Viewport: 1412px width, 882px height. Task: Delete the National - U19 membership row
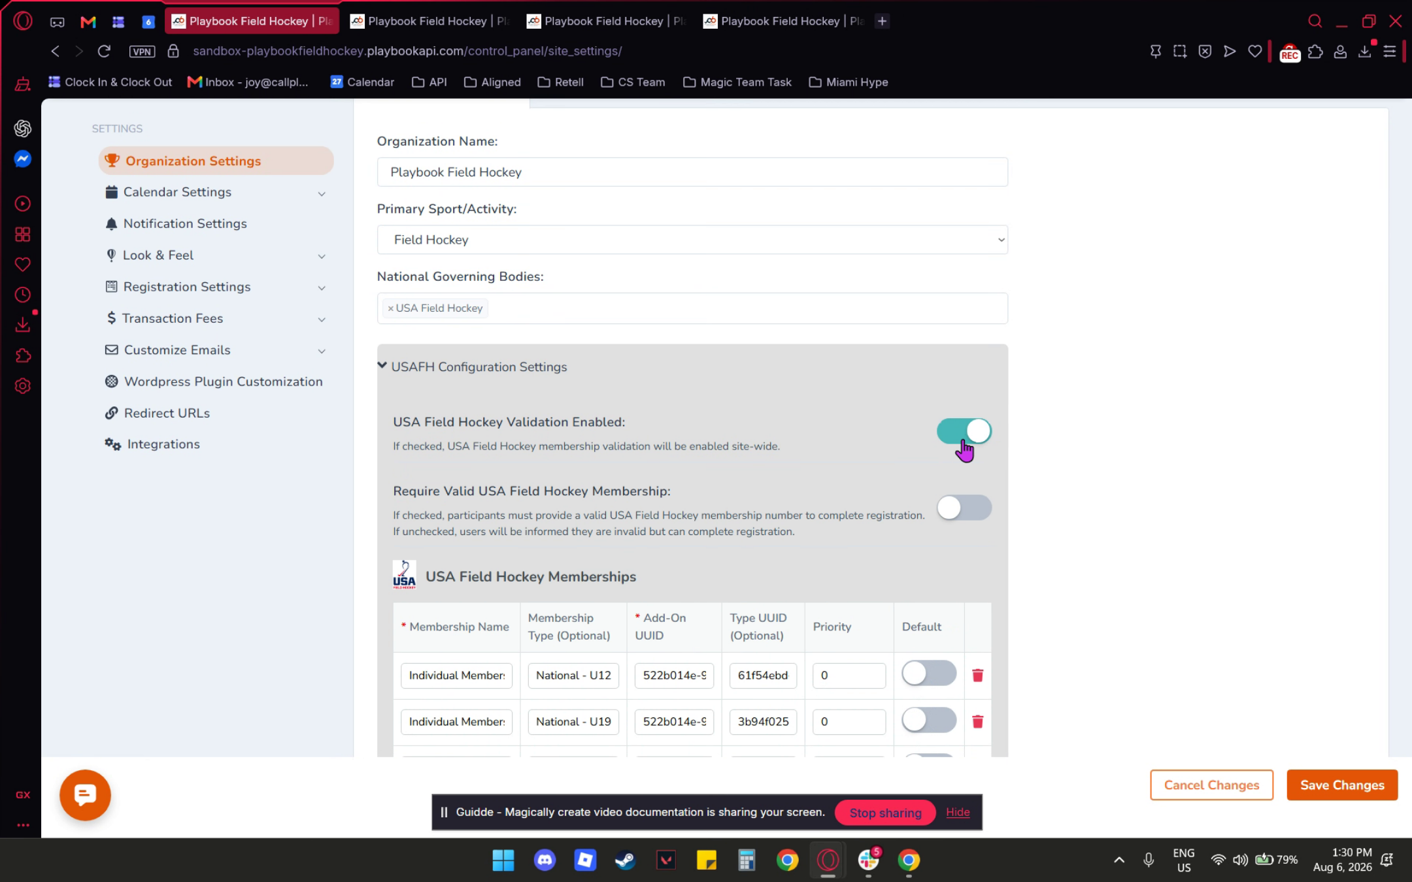(978, 722)
